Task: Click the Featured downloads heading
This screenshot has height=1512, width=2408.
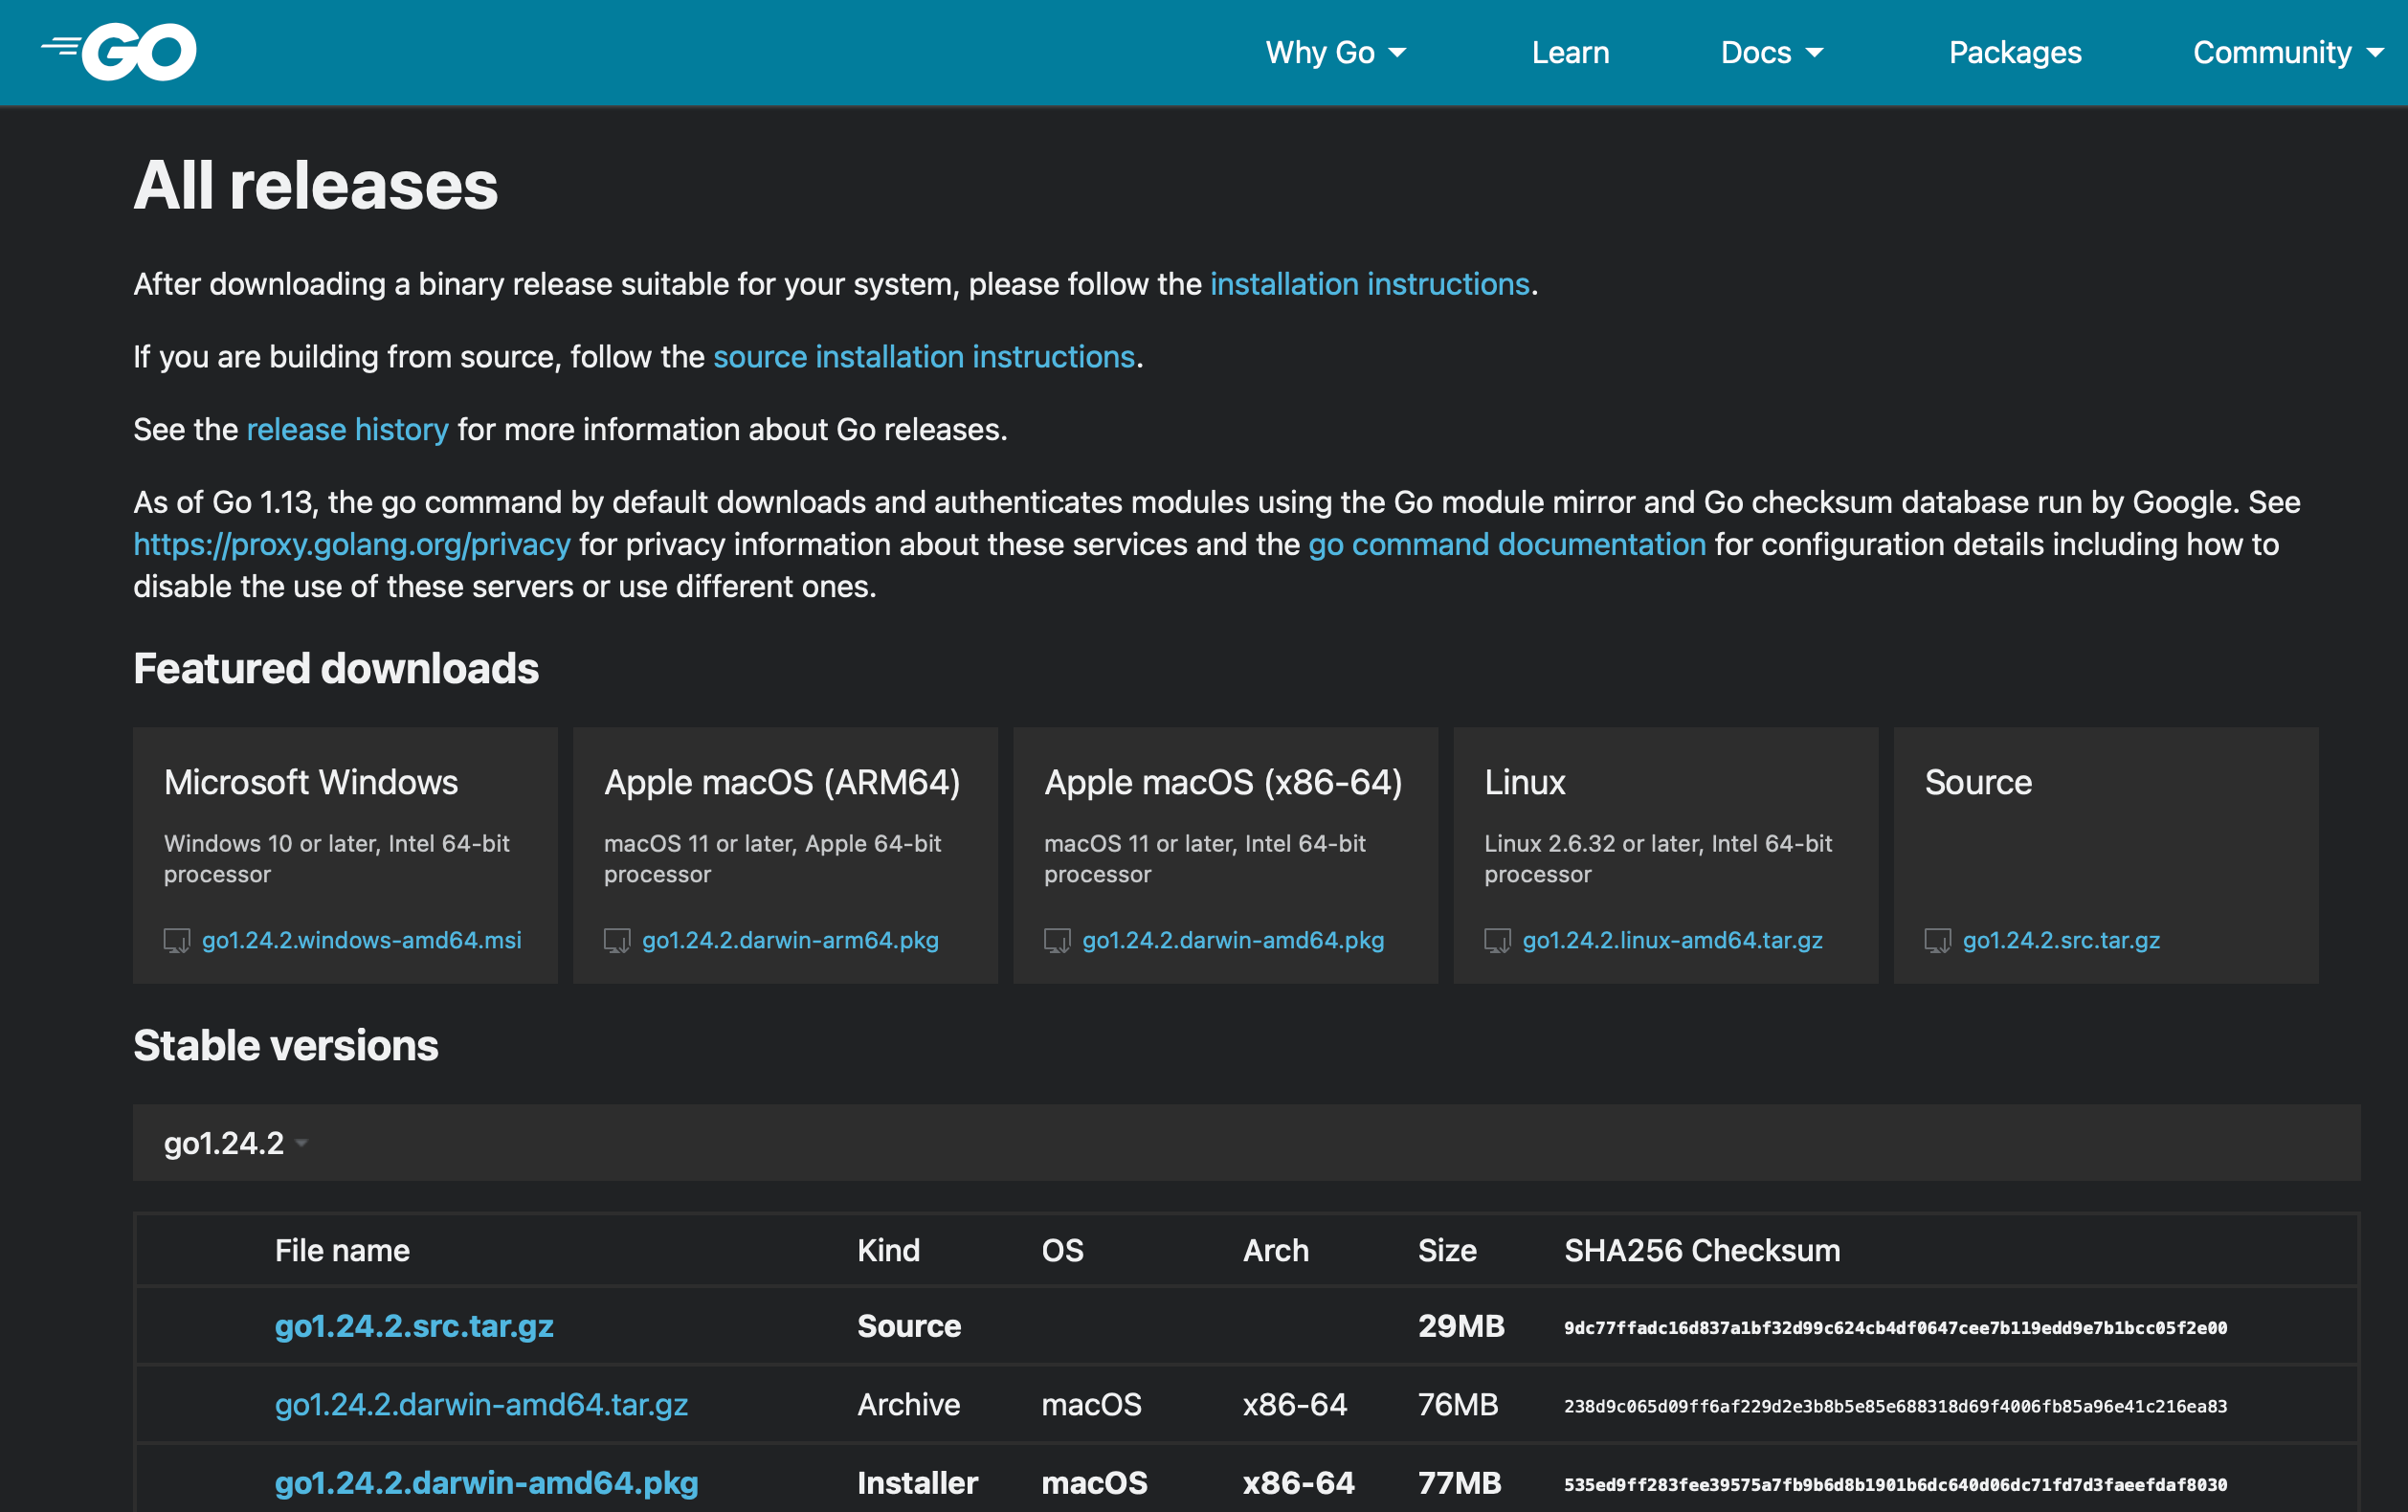Action: coord(336,669)
